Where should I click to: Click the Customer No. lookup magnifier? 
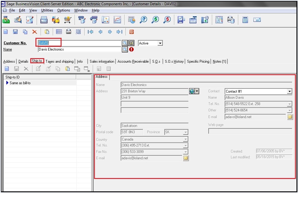[125, 43]
